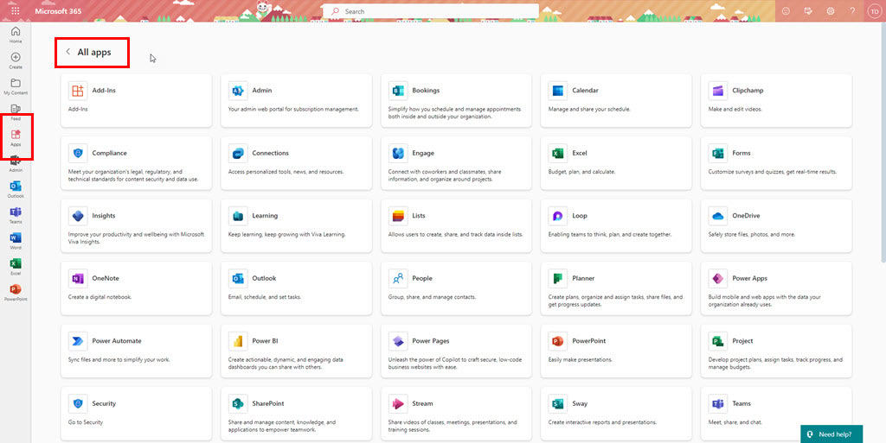886x443 pixels.
Task: Click in the Search box
Action: tap(431, 11)
